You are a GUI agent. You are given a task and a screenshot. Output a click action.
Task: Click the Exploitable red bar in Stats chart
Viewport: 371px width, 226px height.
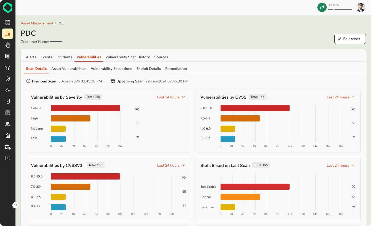coord(255,187)
